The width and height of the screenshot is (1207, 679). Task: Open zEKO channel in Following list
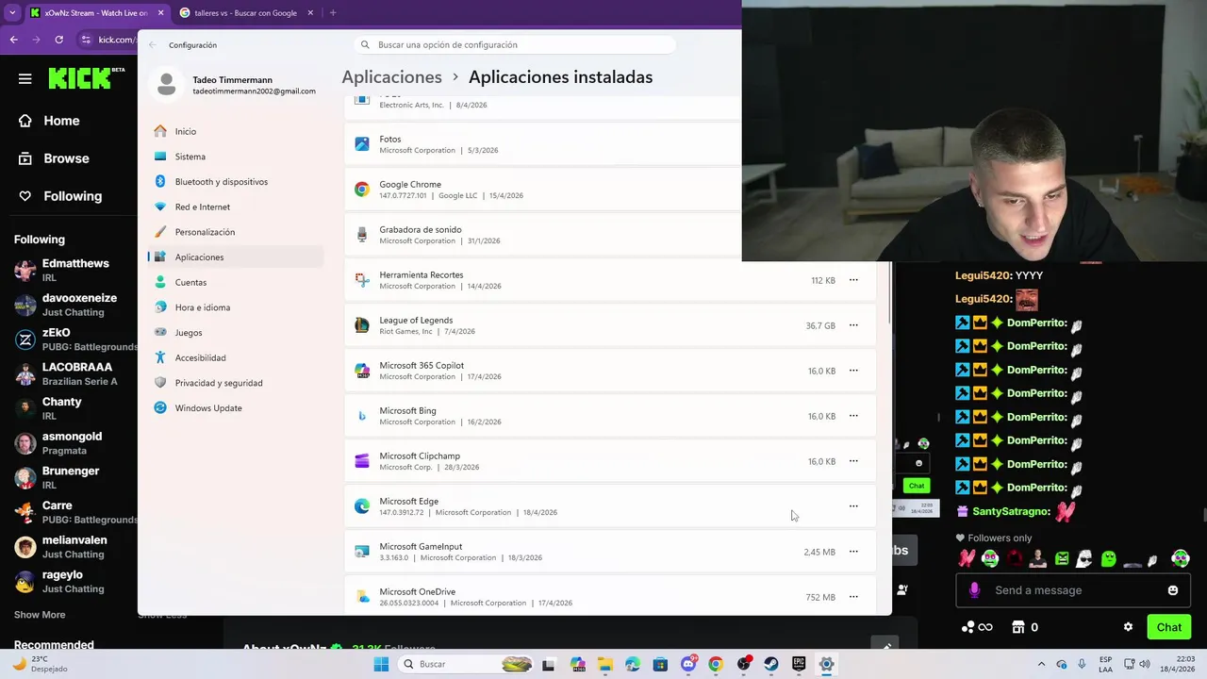(75, 339)
